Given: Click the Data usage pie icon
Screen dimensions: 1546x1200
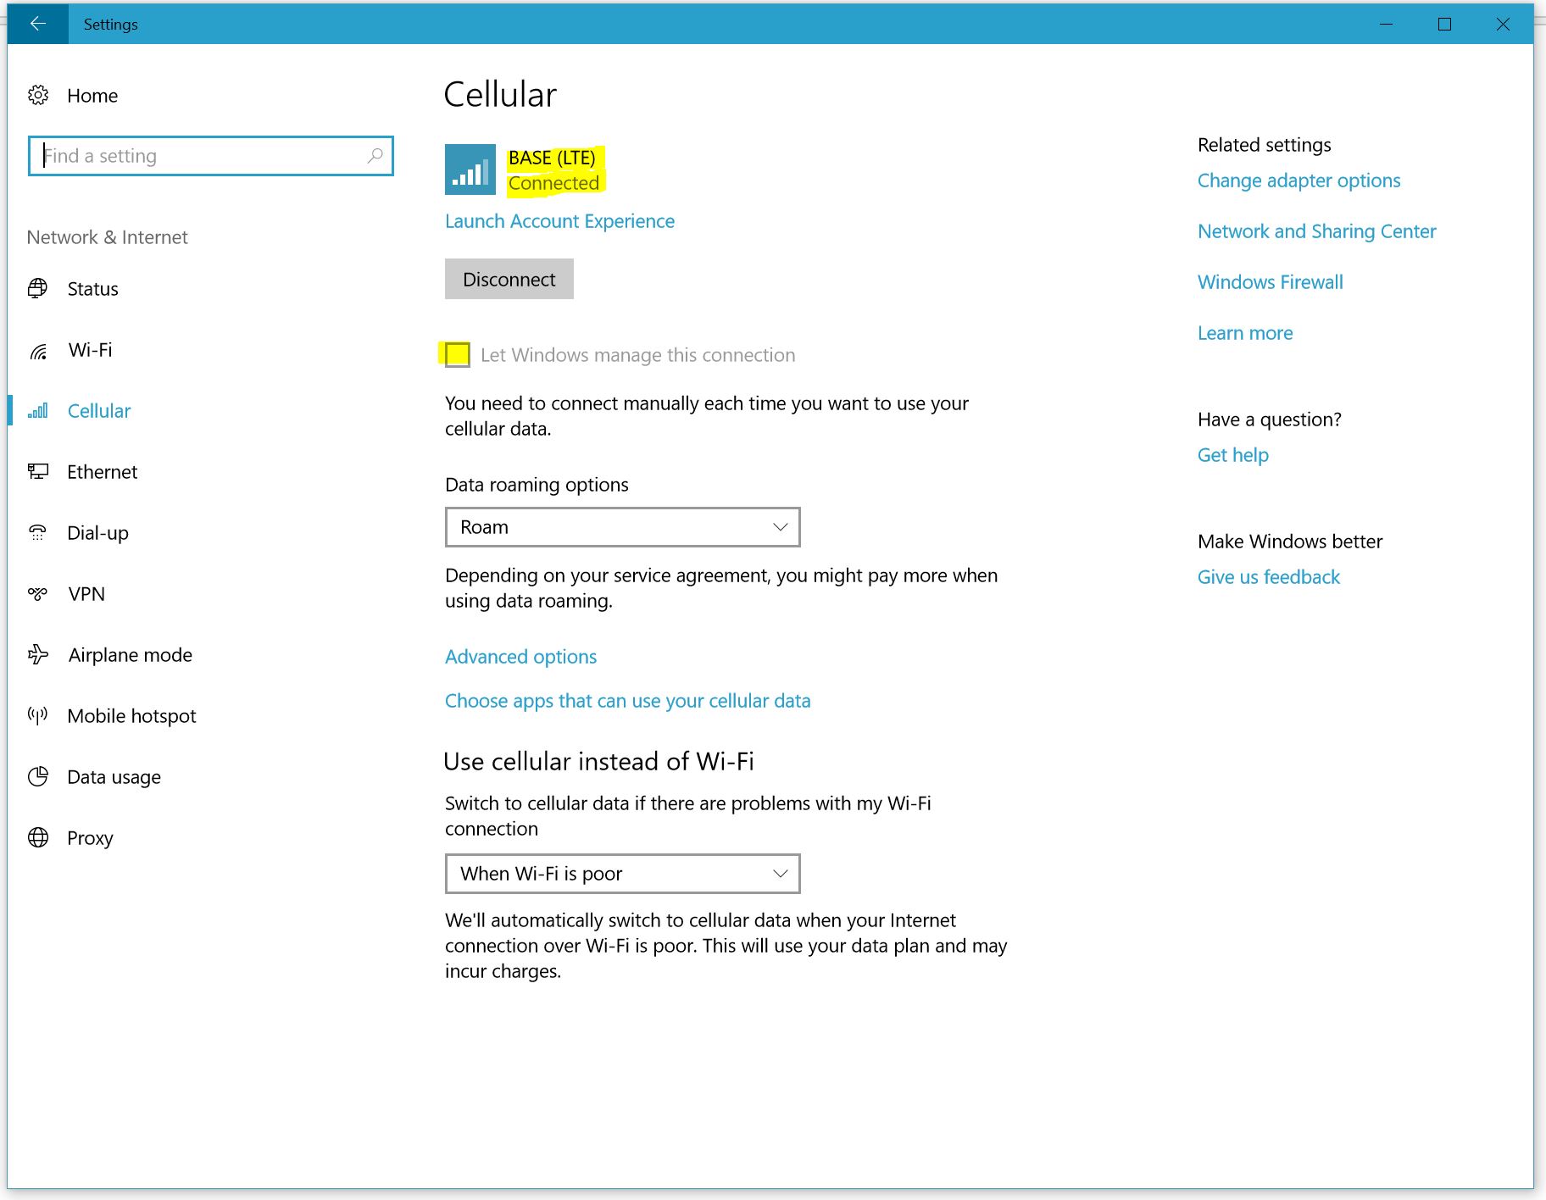Looking at the screenshot, I should coord(38,777).
